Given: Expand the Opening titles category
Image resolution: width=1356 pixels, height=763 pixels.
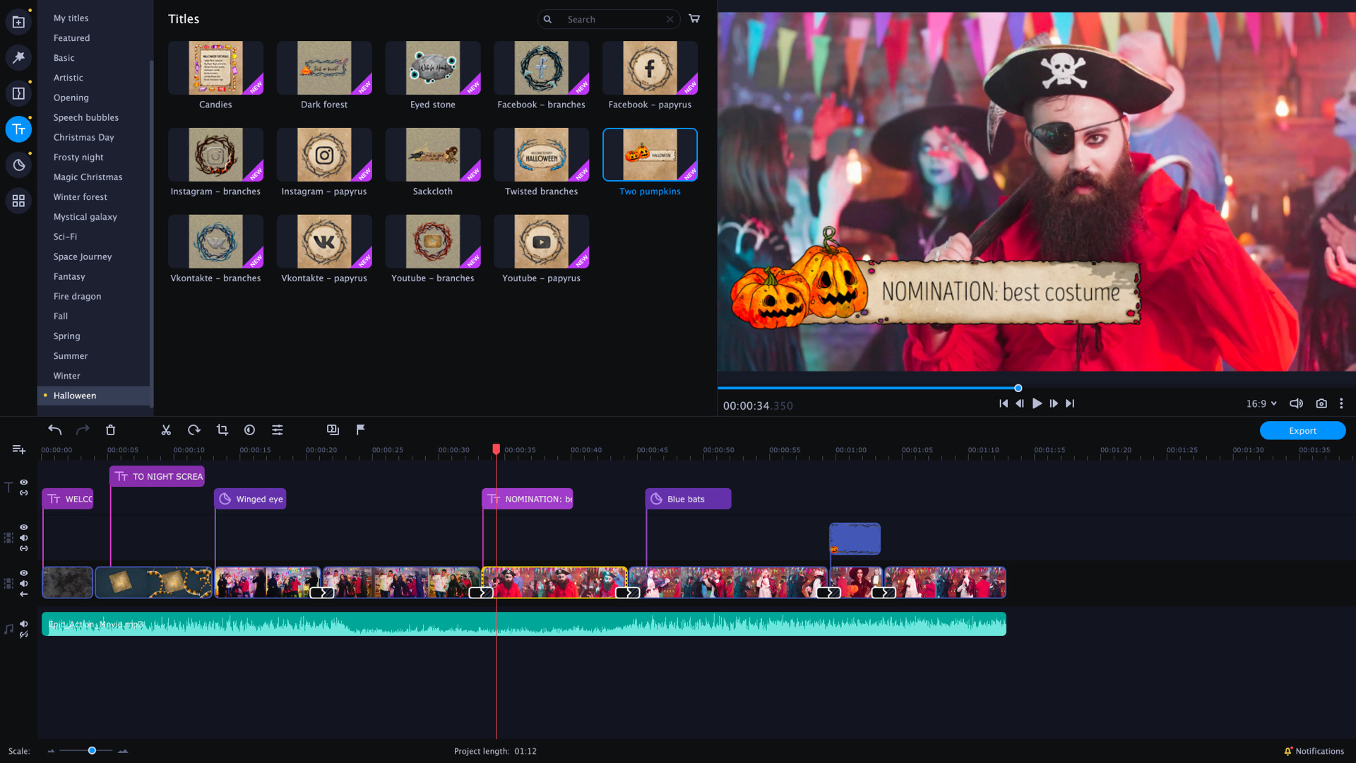Looking at the screenshot, I should click(x=70, y=97).
